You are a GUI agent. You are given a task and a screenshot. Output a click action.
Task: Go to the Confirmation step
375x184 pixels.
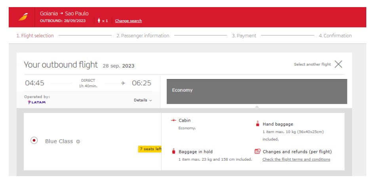coord(335,36)
